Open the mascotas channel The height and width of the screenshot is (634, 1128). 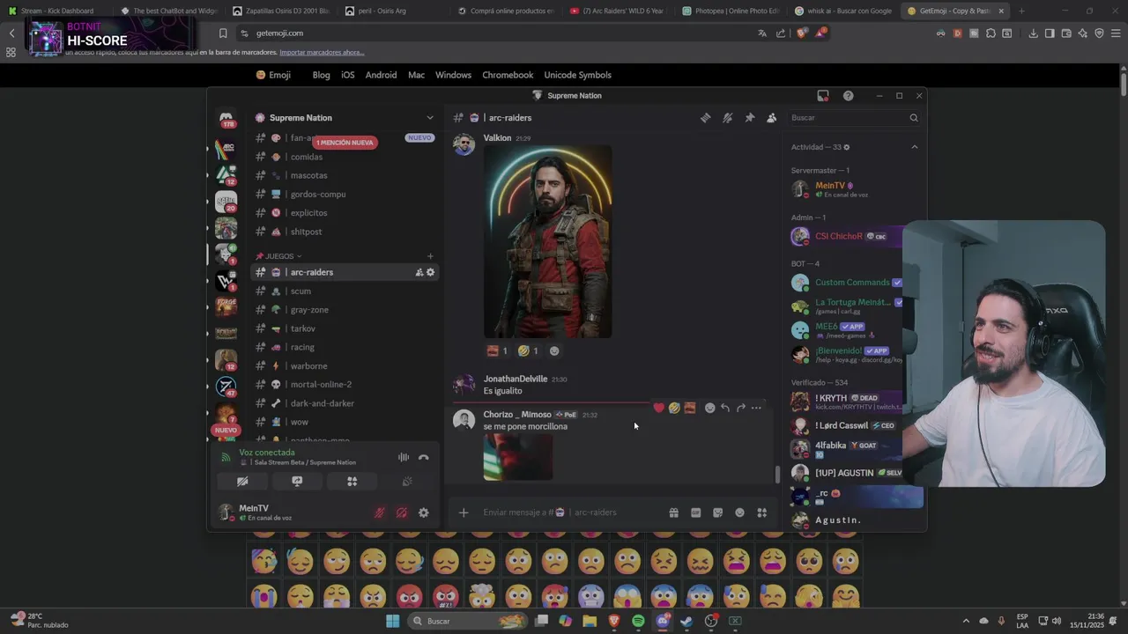344,175
